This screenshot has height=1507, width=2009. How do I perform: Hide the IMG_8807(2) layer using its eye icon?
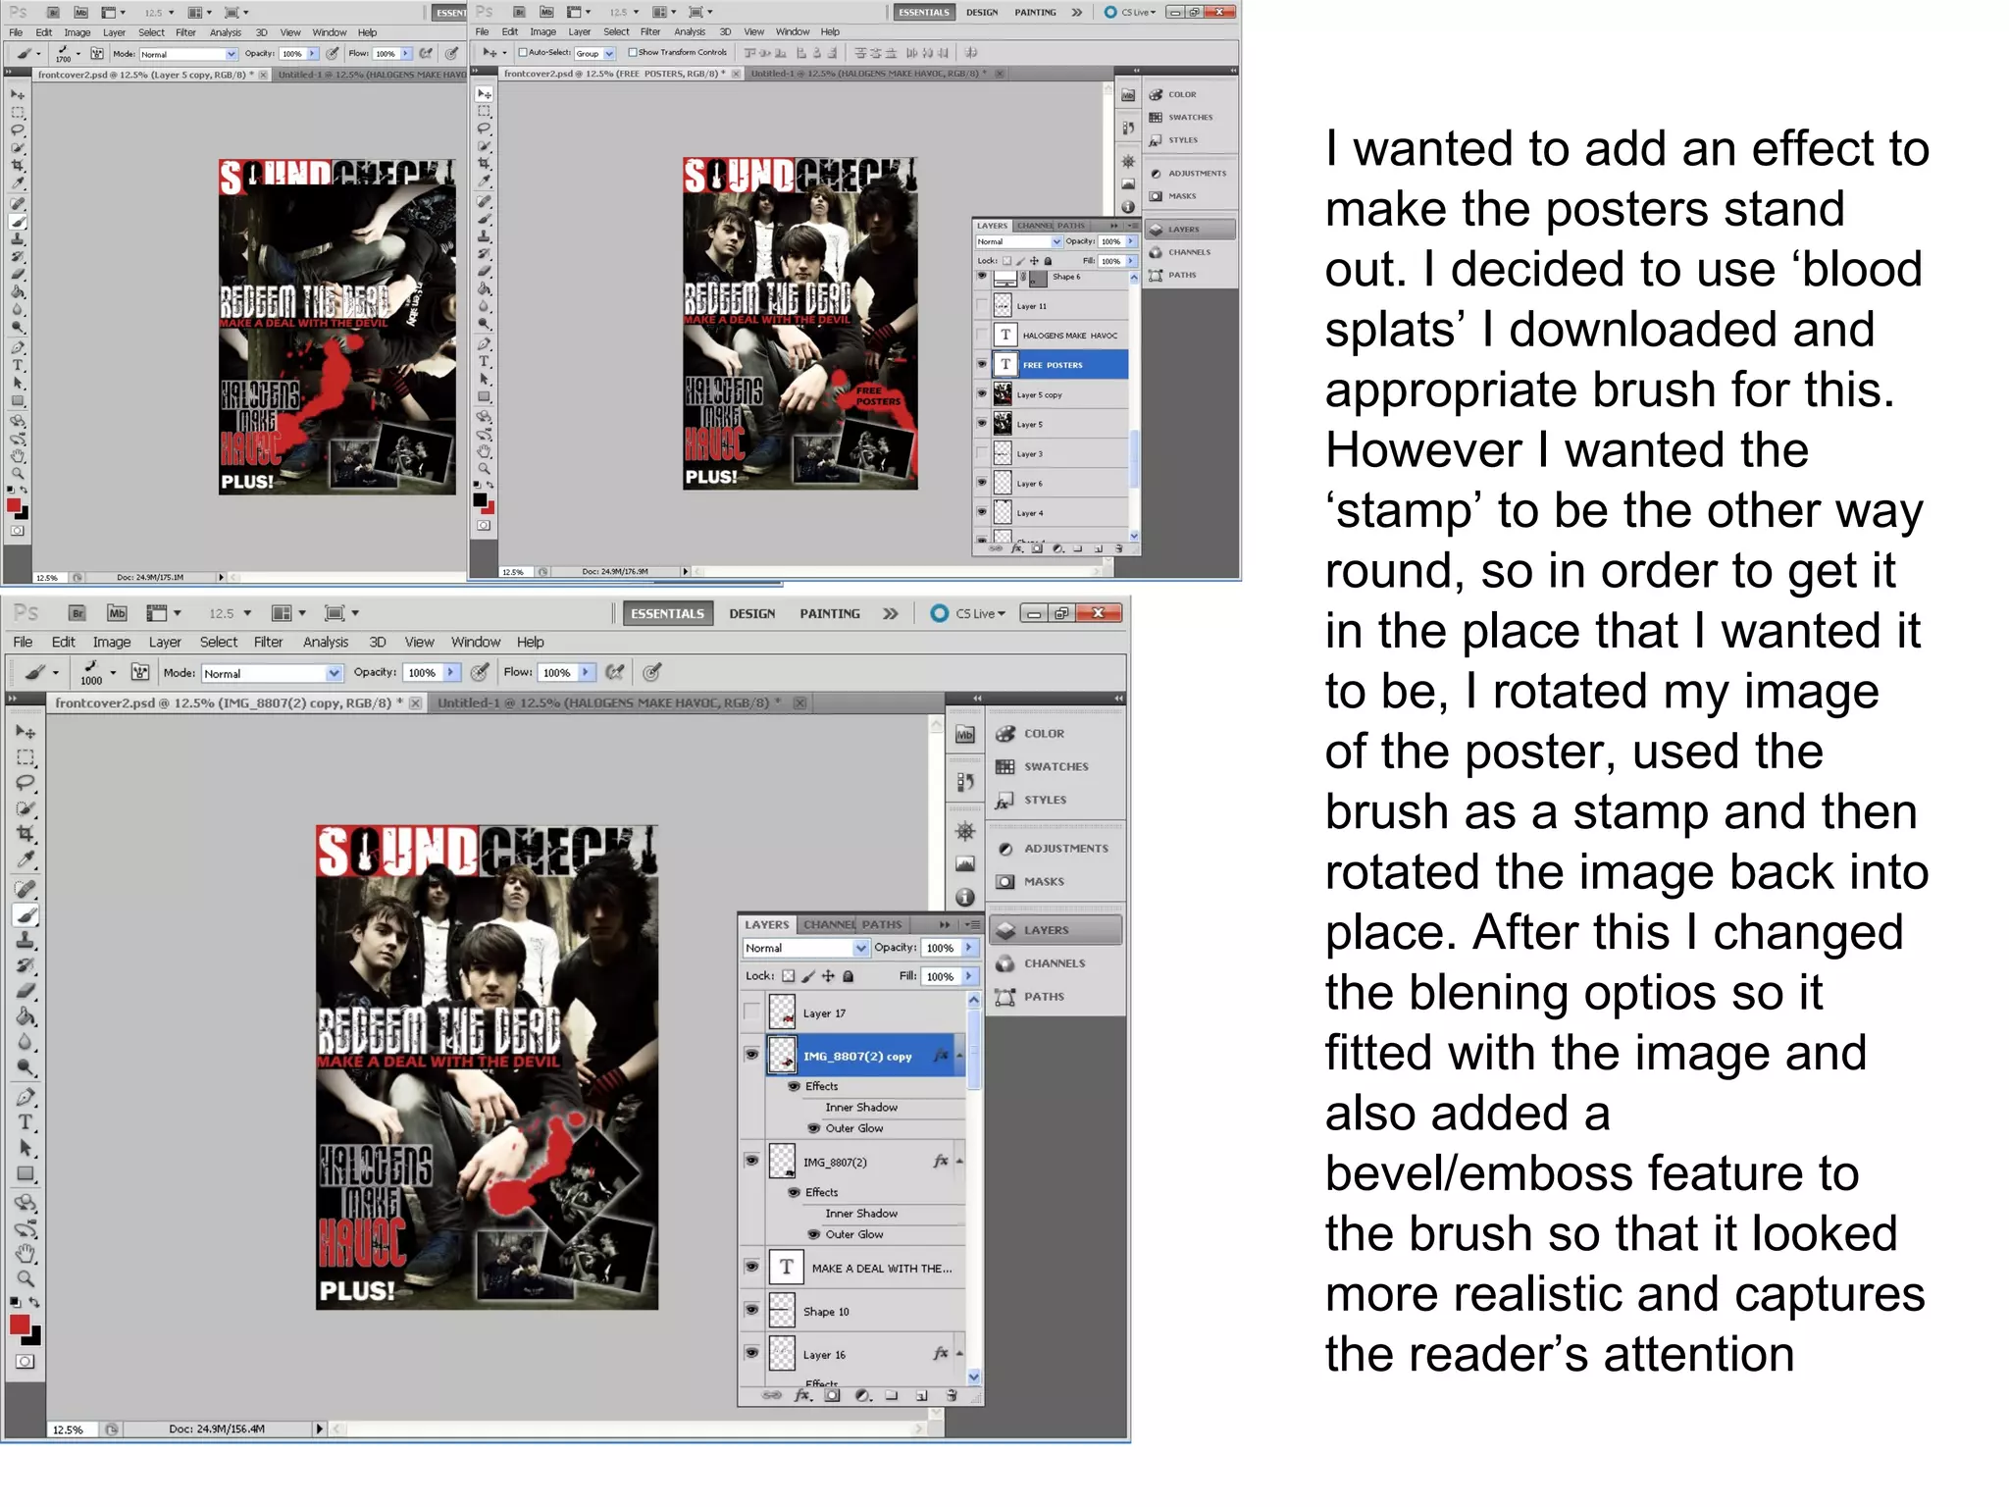(x=751, y=1161)
